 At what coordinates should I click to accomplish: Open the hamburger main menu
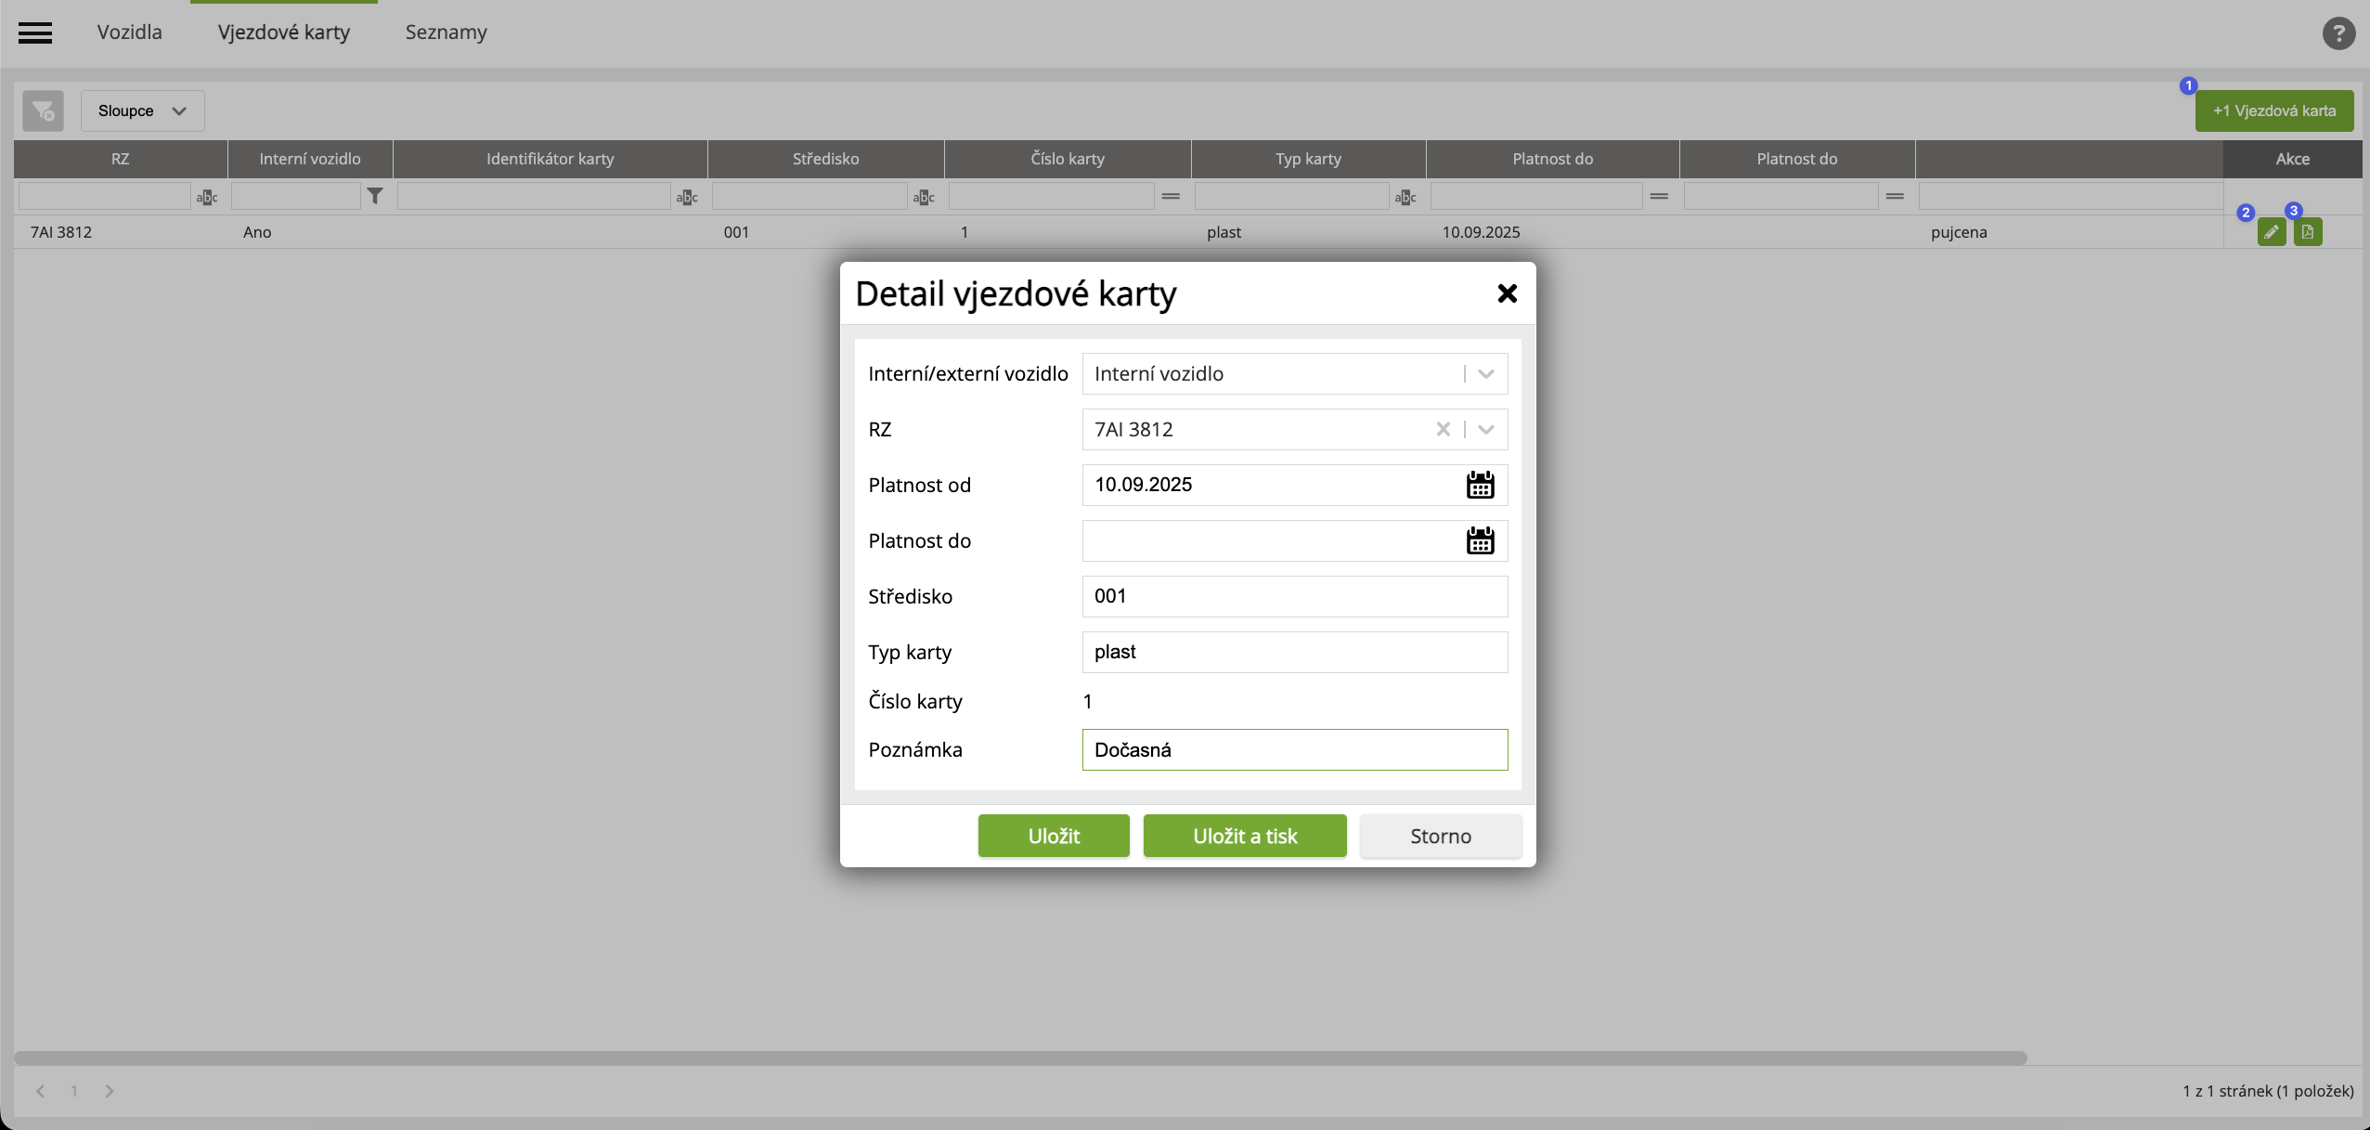click(x=35, y=32)
